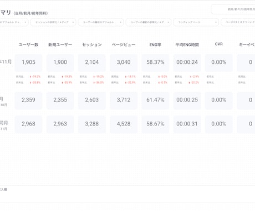255x211 pixels.
Task: Click the 2,359 users value
Action: (x=28, y=100)
